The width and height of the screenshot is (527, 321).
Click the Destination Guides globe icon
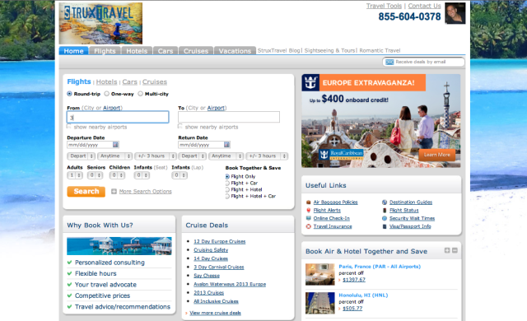[385, 202]
